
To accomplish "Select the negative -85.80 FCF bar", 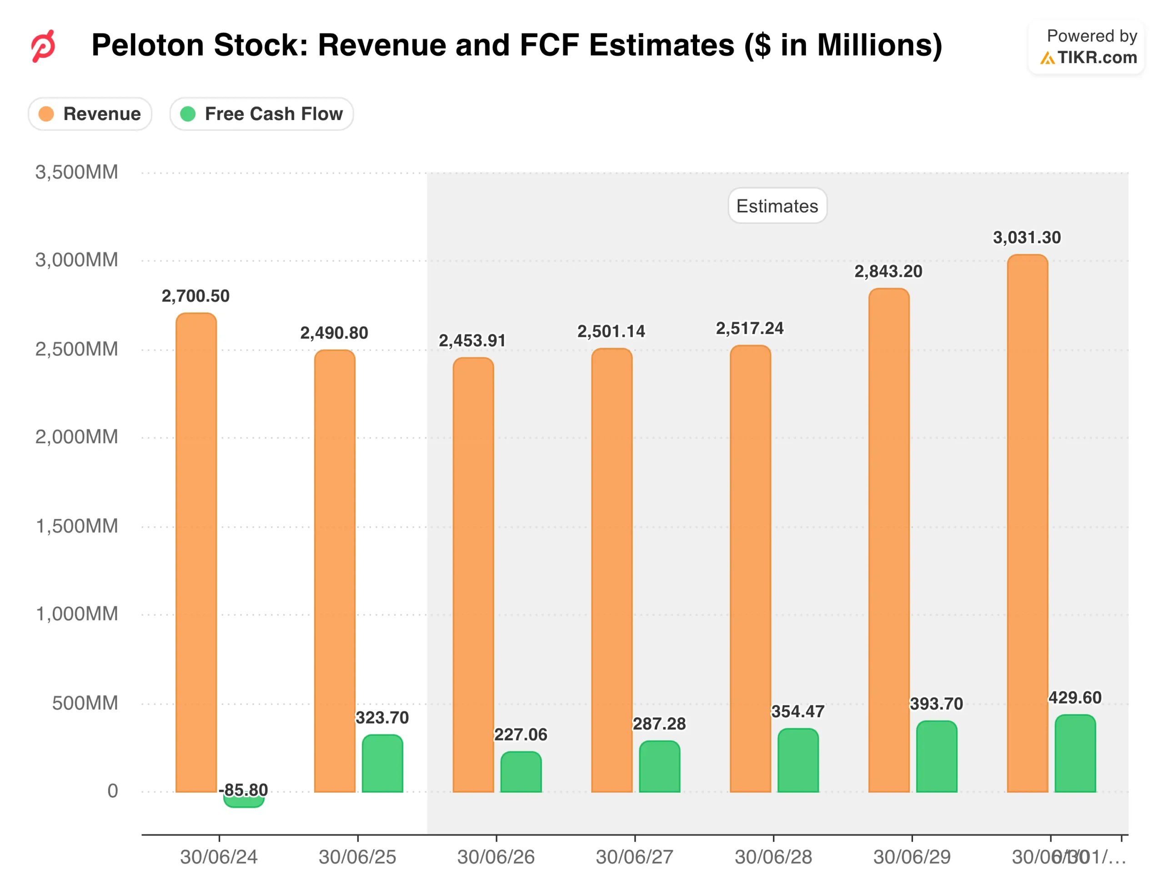I will (x=244, y=801).
